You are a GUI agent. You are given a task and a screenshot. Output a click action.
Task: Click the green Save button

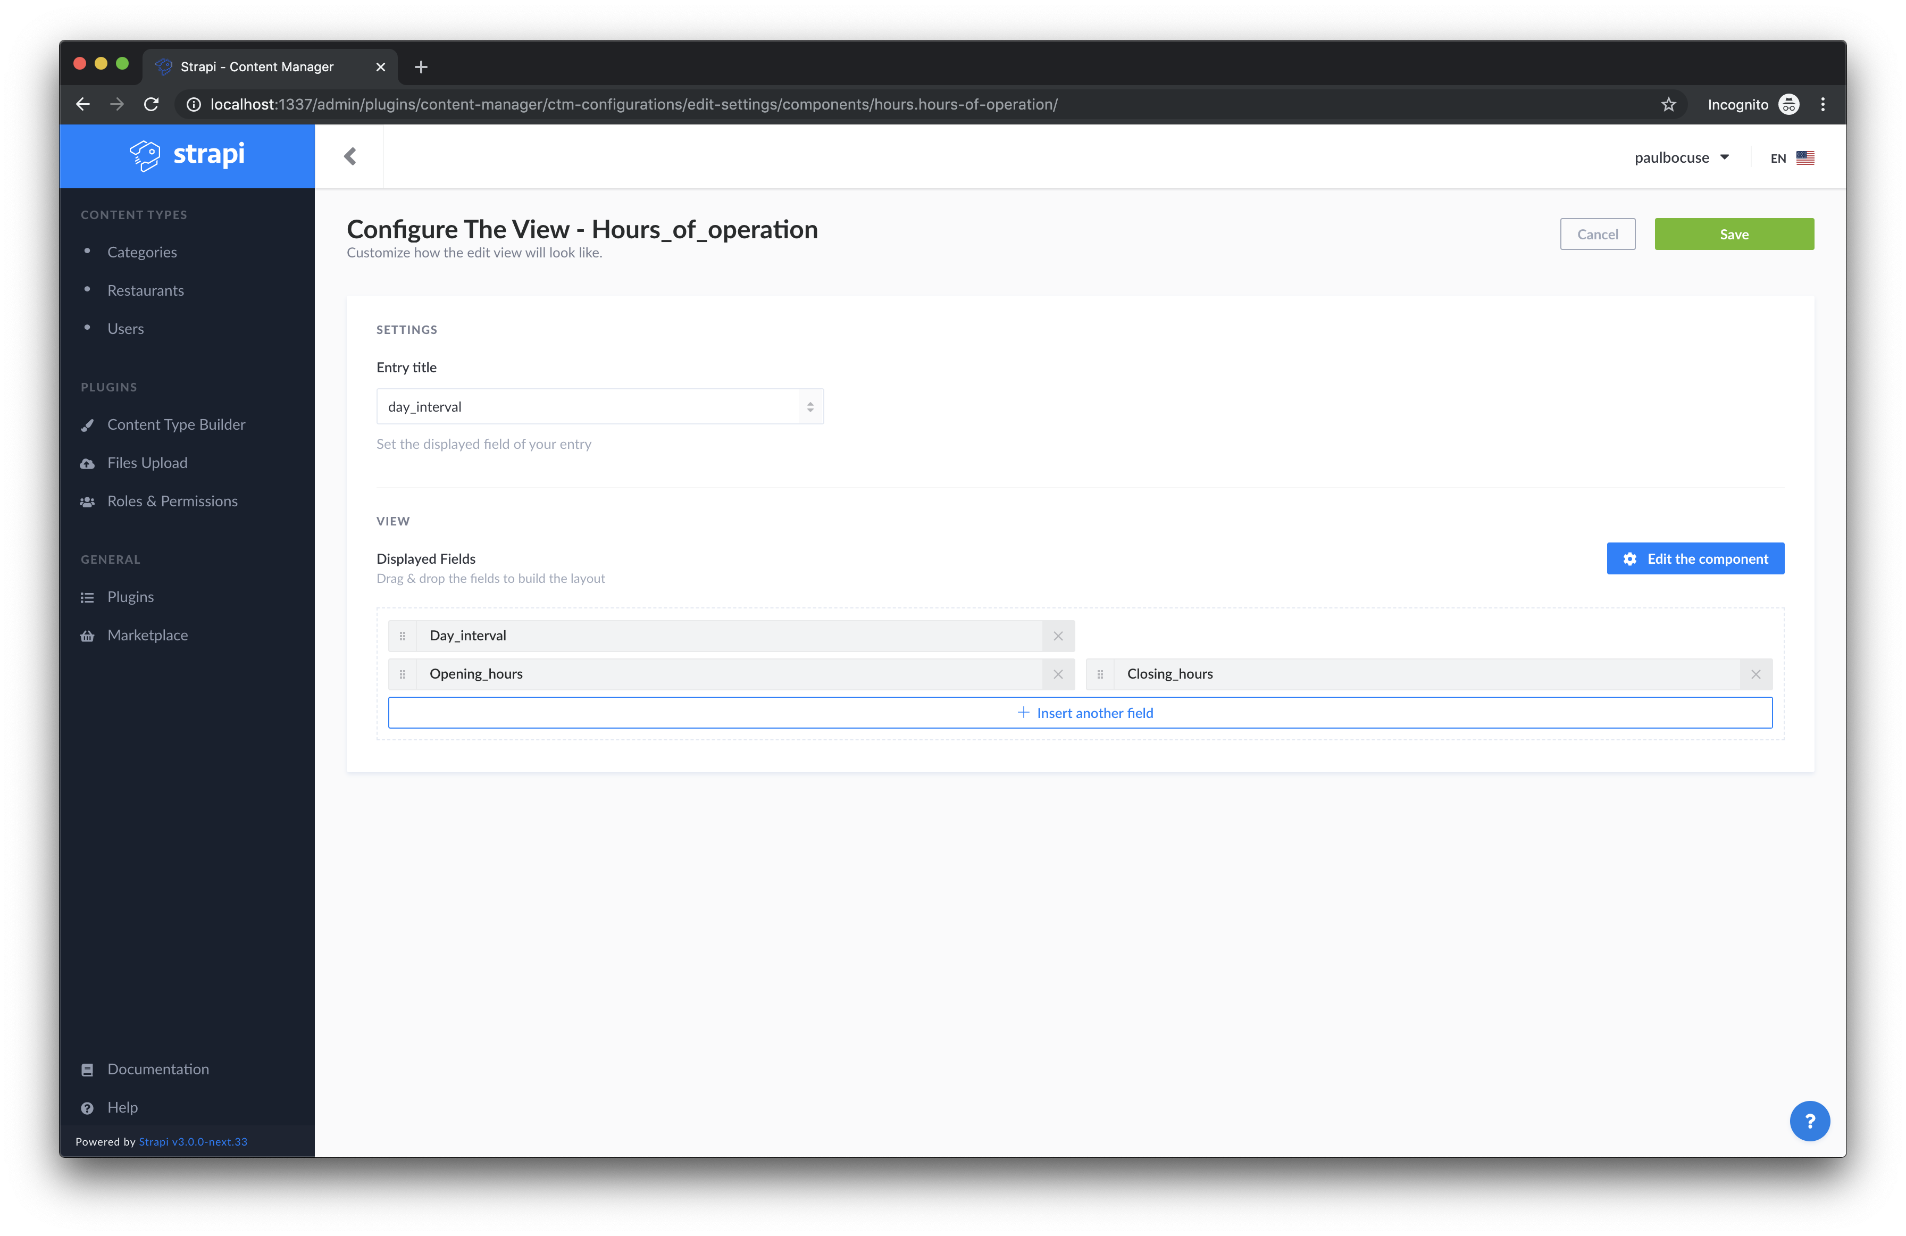tap(1734, 235)
